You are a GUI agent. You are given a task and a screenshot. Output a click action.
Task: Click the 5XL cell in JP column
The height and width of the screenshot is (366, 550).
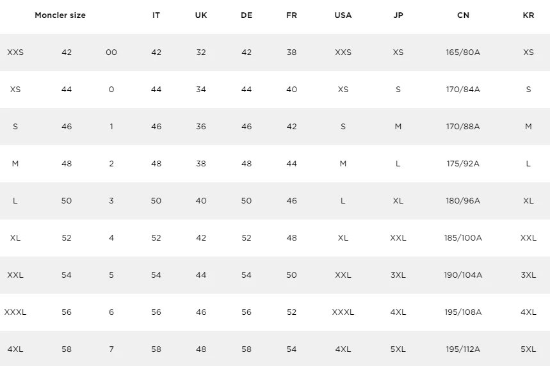pos(398,349)
